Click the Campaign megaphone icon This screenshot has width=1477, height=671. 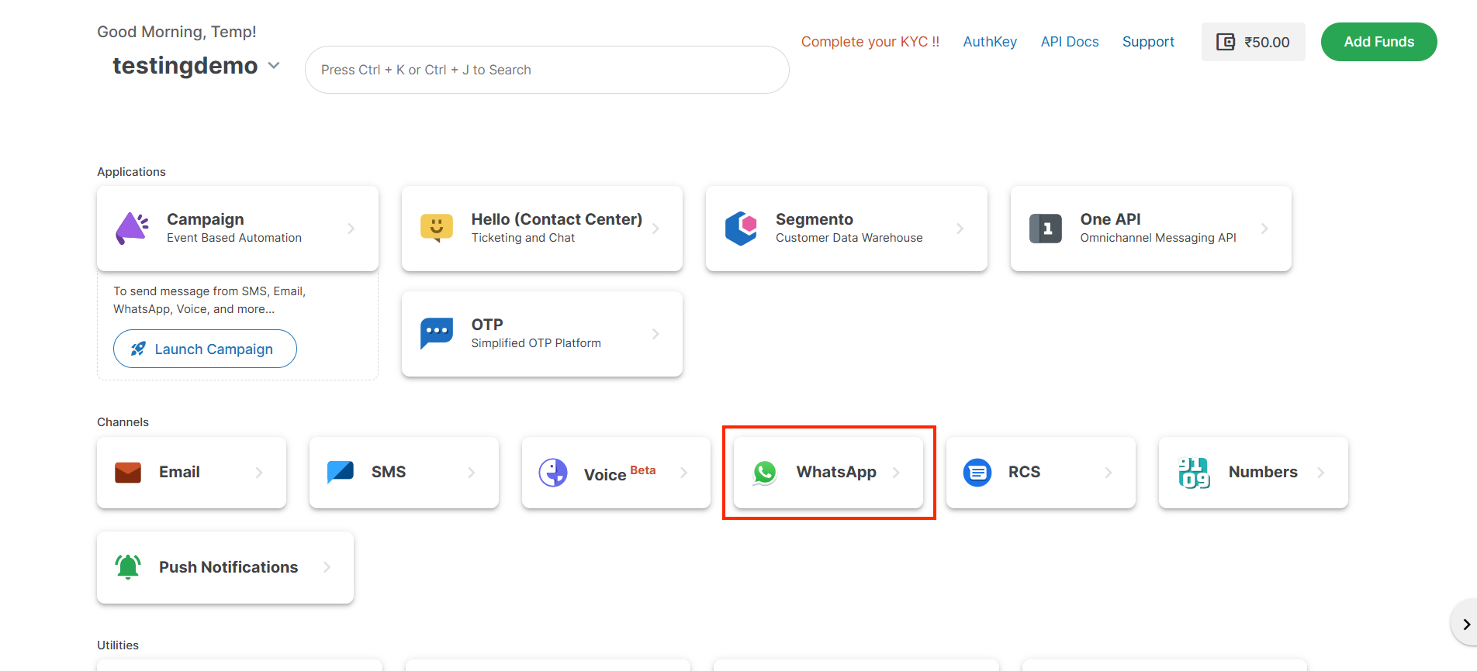tap(132, 229)
